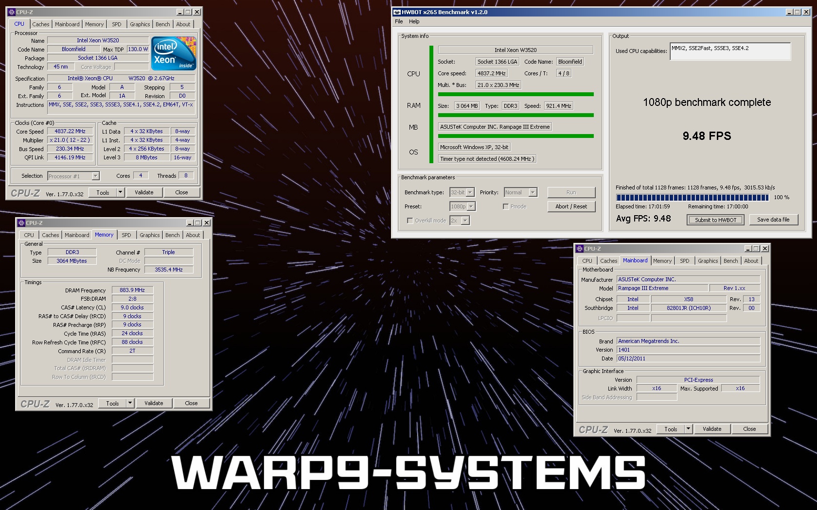Screen dimensions: 817x510
Task: Click the BIOS date 05/12/2011 value
Action: (x=688, y=358)
